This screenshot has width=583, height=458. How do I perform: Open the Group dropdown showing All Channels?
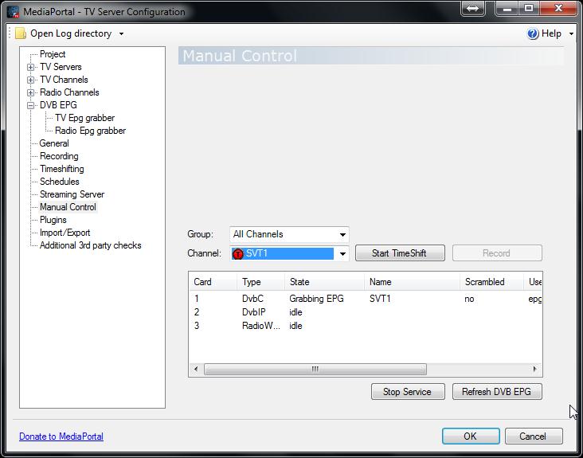(289, 235)
